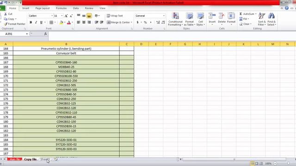Select top align icon
The image size is (296, 166).
(x=79, y=16)
